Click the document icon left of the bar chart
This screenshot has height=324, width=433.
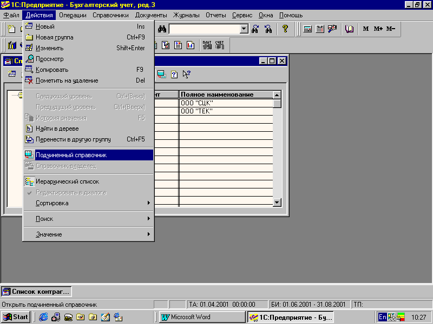click(x=178, y=45)
